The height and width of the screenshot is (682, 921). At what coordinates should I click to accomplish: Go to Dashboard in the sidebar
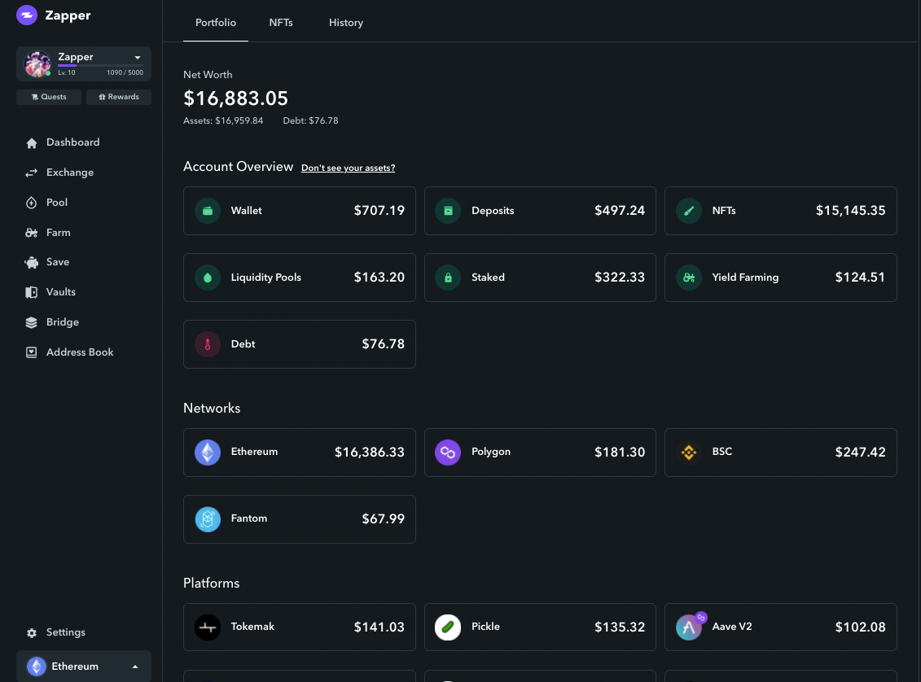pyautogui.click(x=72, y=142)
